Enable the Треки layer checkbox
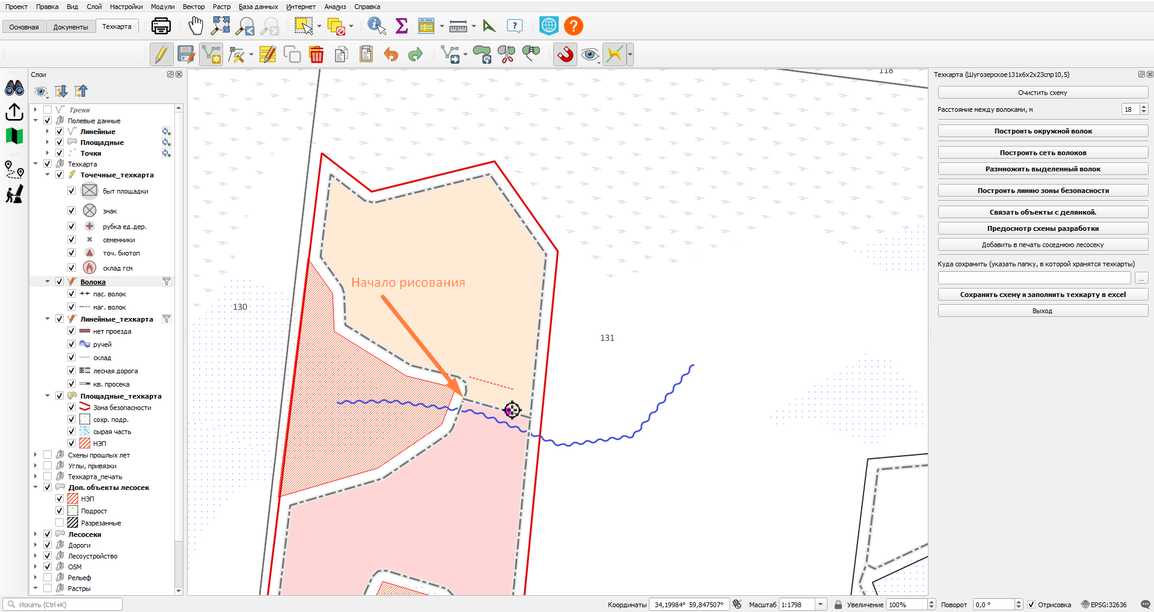 48,110
